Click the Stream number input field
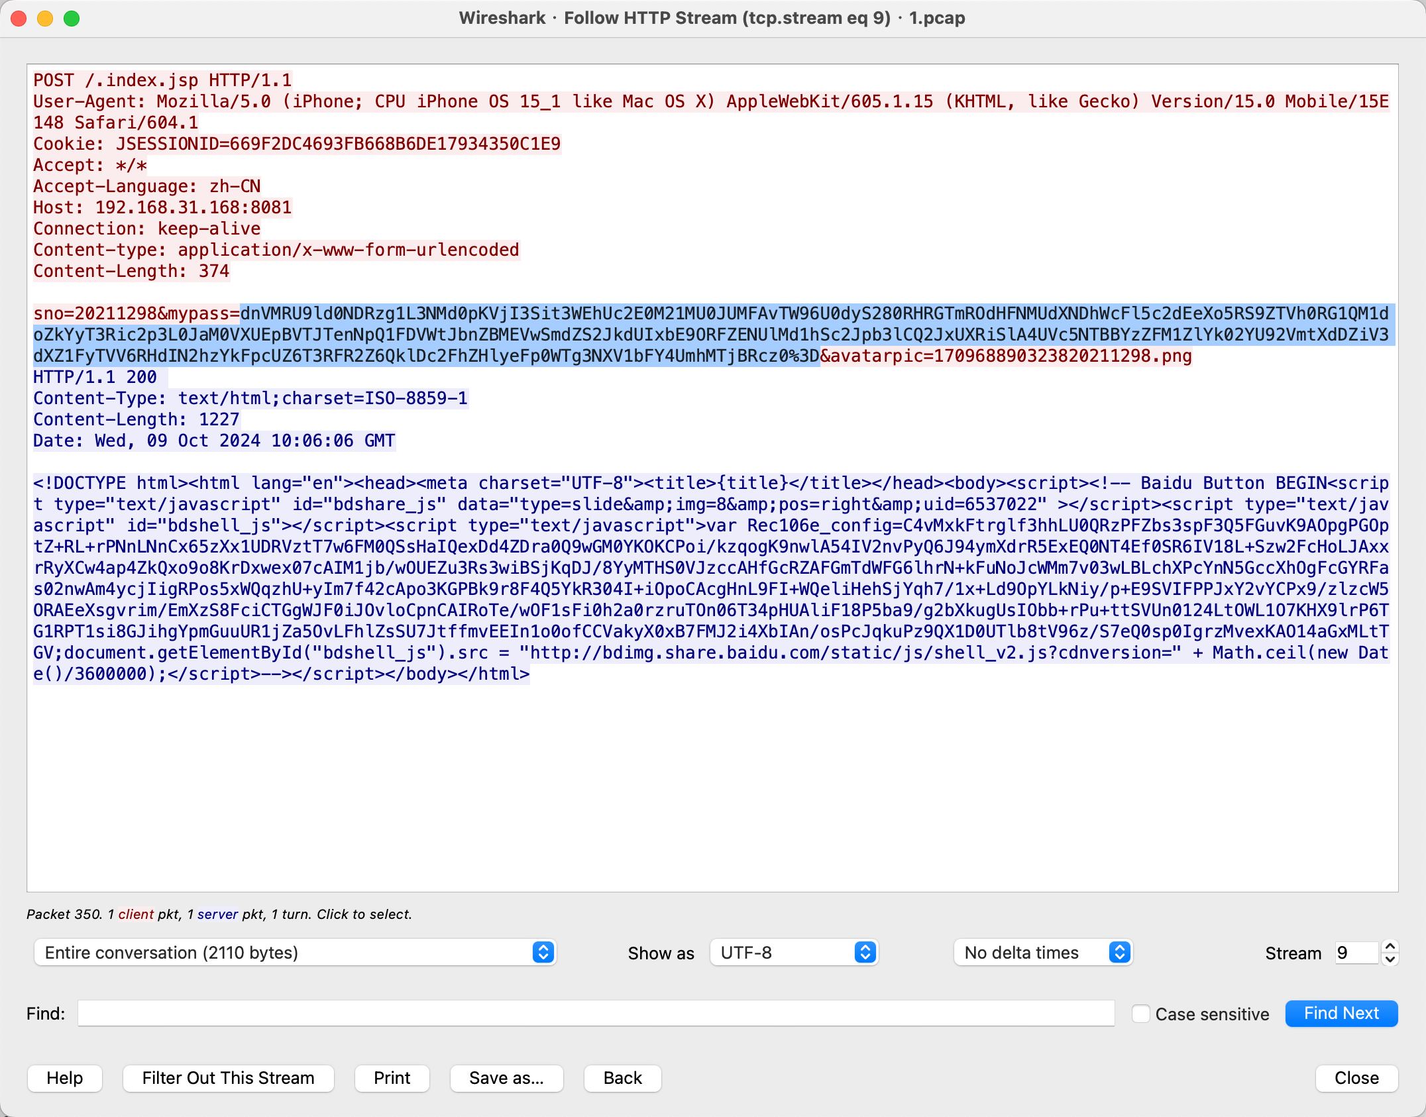 click(x=1356, y=953)
